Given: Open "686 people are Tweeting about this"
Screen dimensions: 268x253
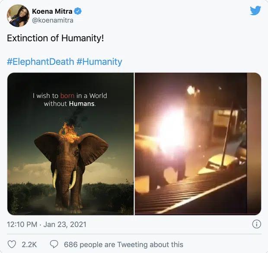Looking at the screenshot, I should [x=123, y=244].
